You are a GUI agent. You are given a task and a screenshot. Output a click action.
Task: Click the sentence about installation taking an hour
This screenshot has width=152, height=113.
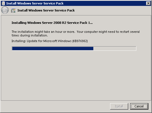(x=43, y=32)
